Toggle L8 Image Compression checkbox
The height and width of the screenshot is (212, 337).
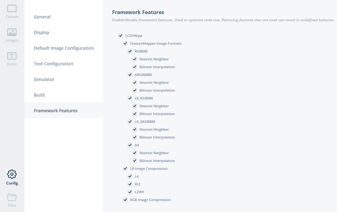point(125,169)
